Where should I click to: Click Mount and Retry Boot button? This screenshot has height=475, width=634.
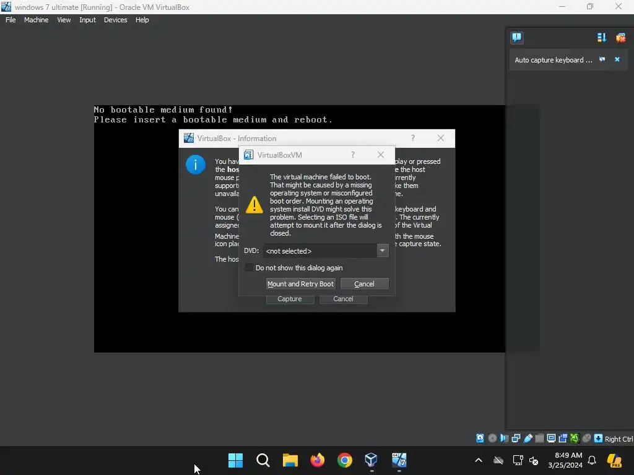pos(300,283)
